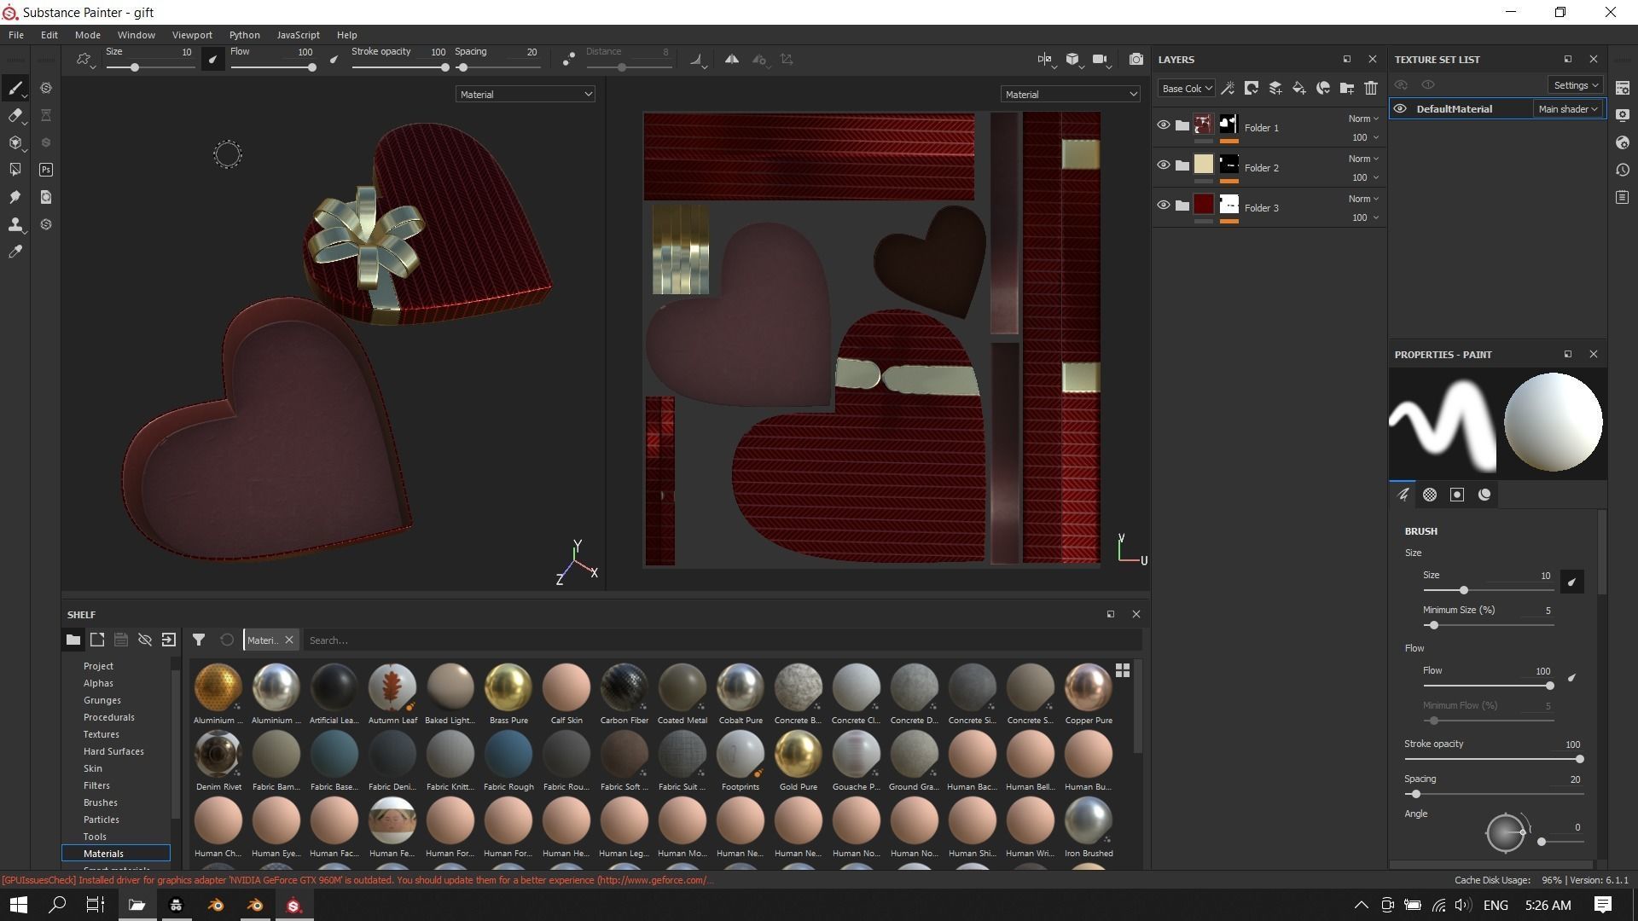Image resolution: width=1638 pixels, height=921 pixels.
Task: Open Folder 2 blend mode Norm dropdown
Action: (1362, 159)
